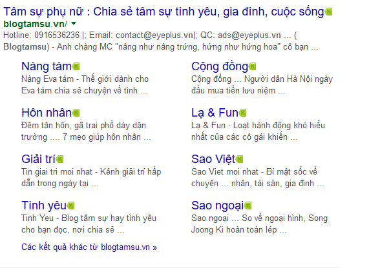Viewport: 380px width, 277px height.
Task: Click the green icon beside Hôn nhân
Action: click(x=76, y=113)
